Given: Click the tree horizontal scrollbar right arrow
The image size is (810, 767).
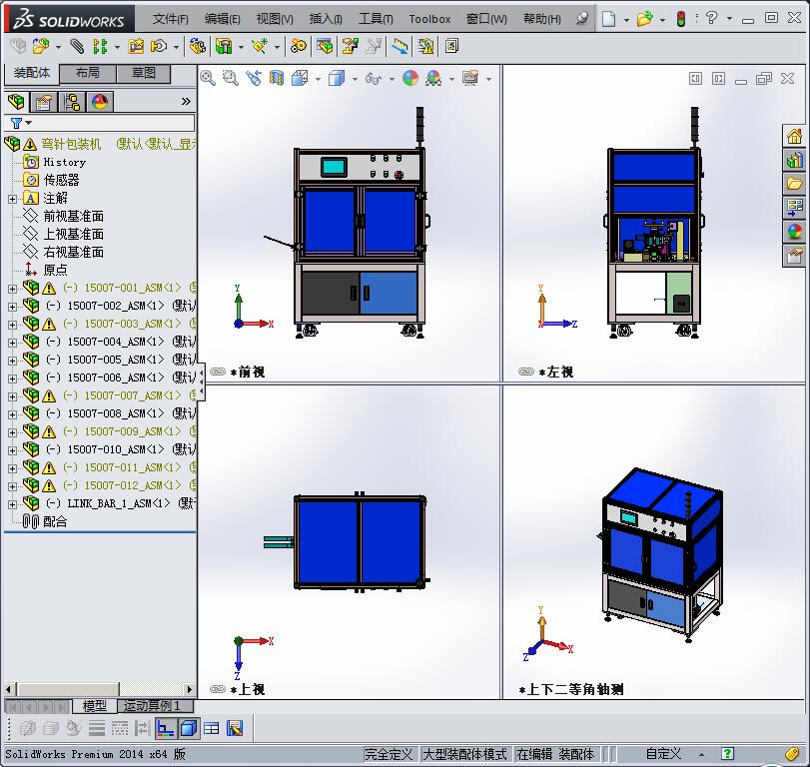Looking at the screenshot, I should 190,689.
